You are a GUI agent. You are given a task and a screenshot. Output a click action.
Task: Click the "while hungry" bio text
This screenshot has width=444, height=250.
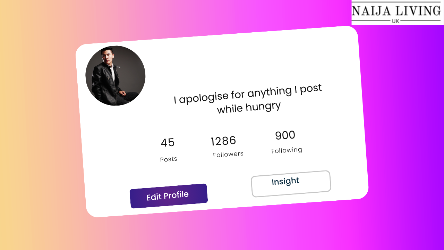(249, 107)
